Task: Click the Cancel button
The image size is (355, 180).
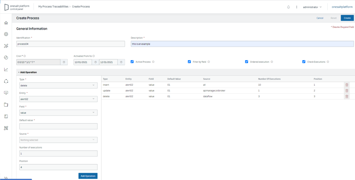Action: pos(320,18)
